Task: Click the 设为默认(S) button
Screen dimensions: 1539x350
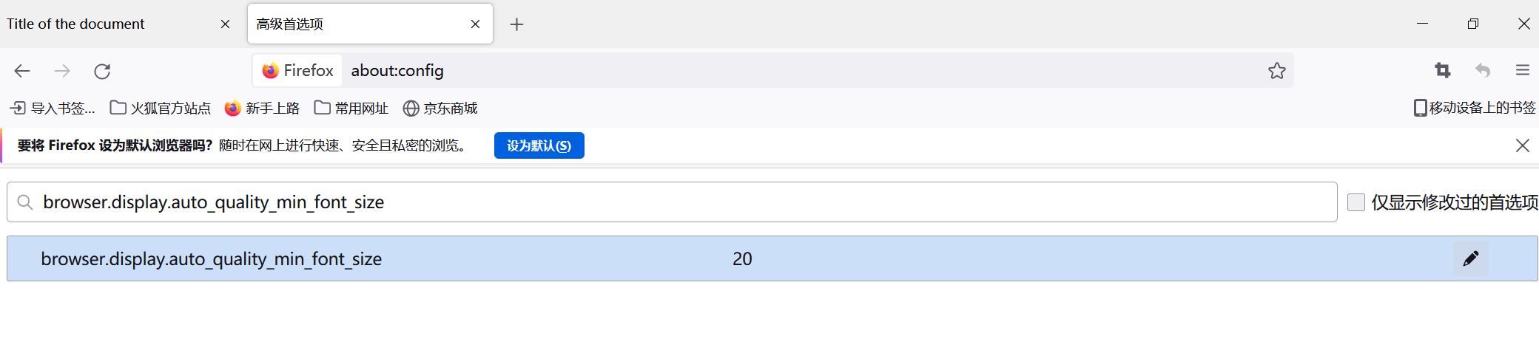Action: pyautogui.click(x=539, y=145)
